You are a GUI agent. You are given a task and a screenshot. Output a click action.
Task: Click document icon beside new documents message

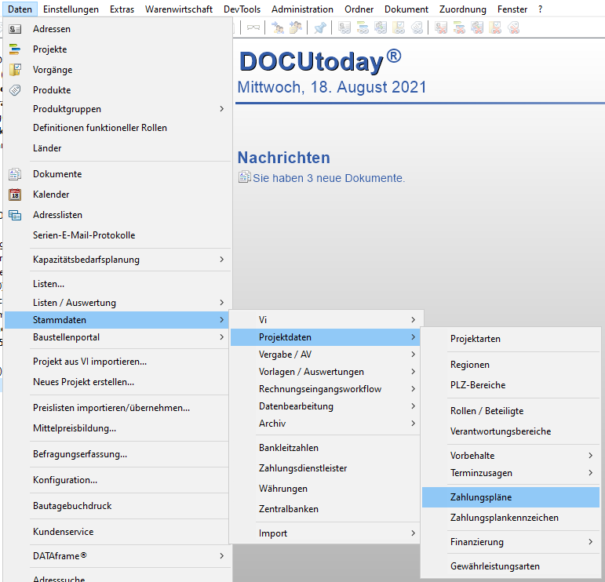[x=244, y=176]
